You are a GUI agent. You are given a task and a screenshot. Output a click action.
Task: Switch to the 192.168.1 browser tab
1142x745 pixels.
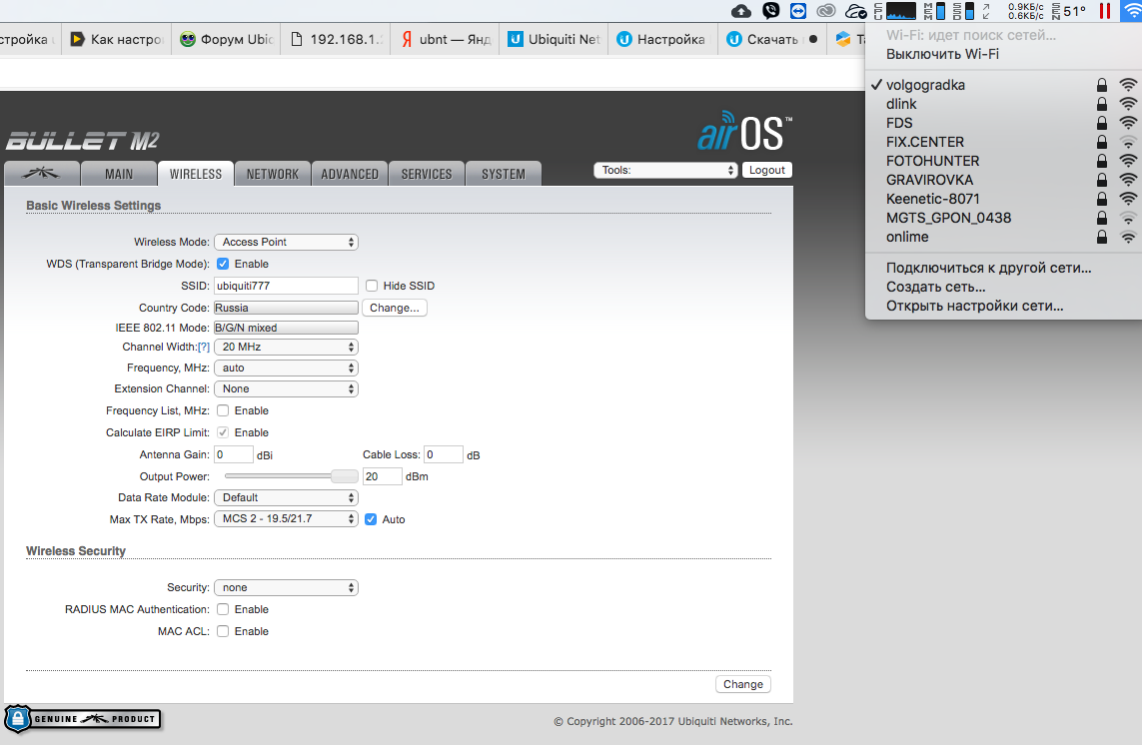(x=336, y=39)
